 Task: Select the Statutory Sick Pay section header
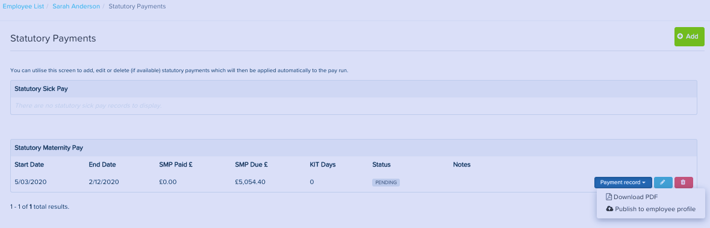(353, 88)
